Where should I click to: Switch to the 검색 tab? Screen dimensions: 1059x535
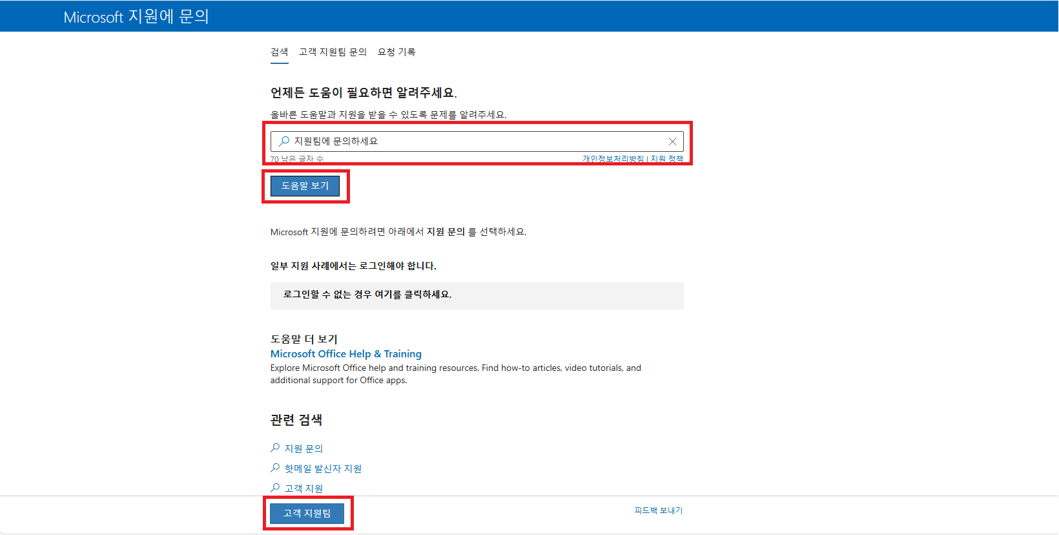(x=279, y=52)
